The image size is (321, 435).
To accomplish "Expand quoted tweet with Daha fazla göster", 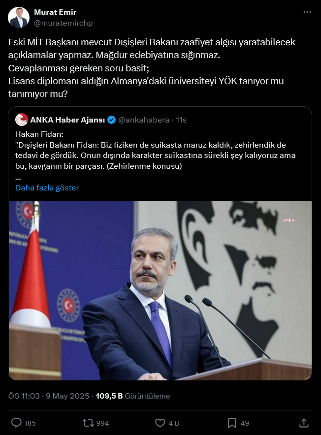I will (47, 188).
